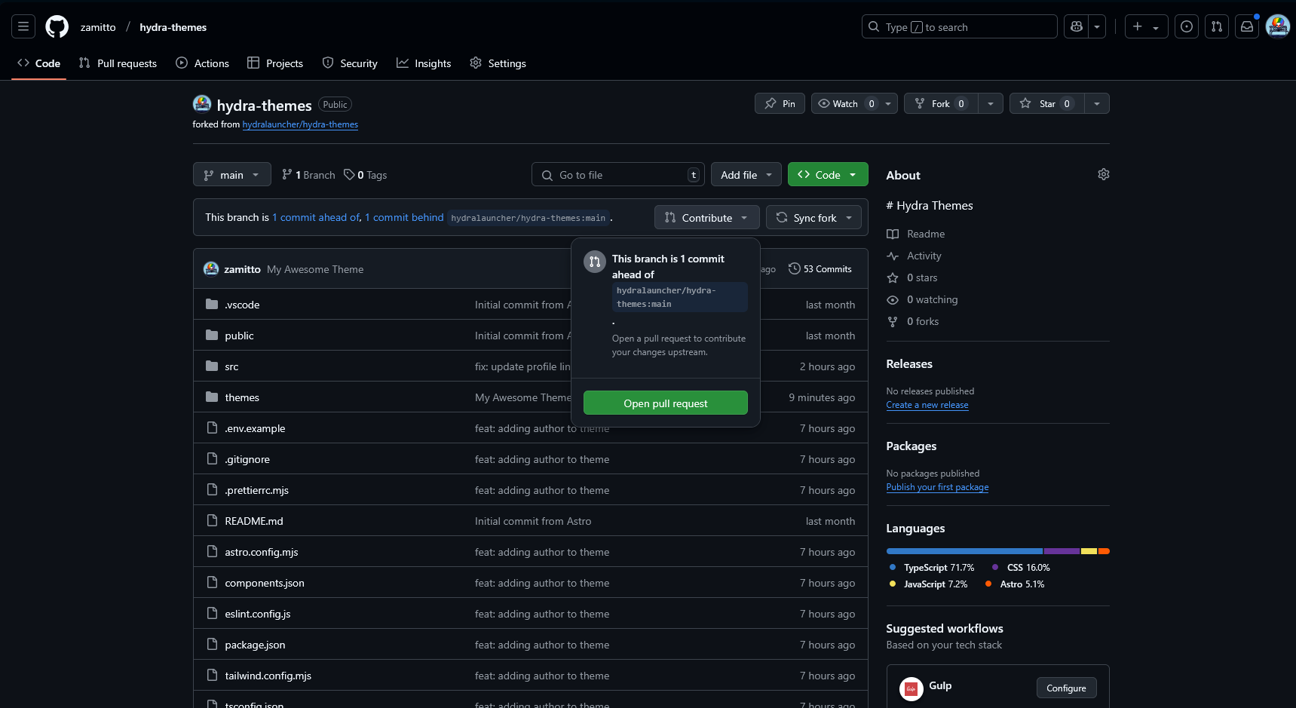1296x708 pixels.
Task: Open your pull requests from the header
Action: click(x=1216, y=26)
